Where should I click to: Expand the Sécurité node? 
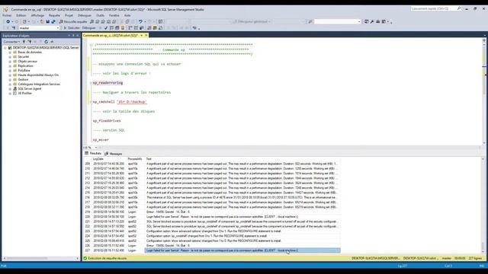click(x=10, y=57)
